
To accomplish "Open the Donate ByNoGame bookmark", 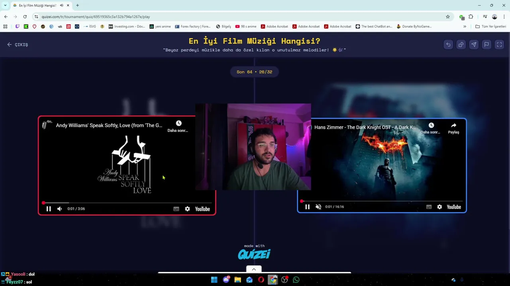I will [x=414, y=27].
